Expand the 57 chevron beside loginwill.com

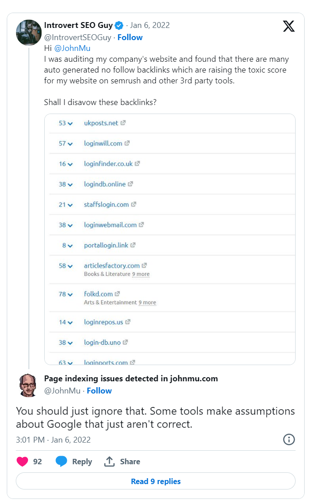click(70, 144)
